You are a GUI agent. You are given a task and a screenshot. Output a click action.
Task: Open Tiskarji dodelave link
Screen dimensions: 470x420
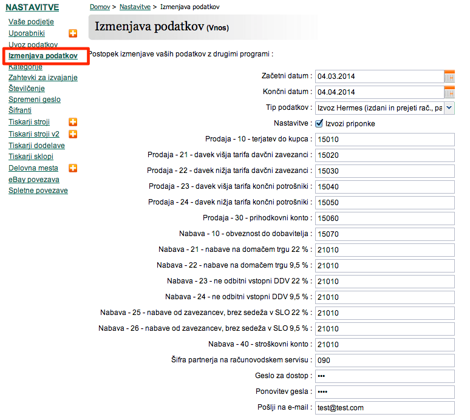pyautogui.click(x=36, y=146)
